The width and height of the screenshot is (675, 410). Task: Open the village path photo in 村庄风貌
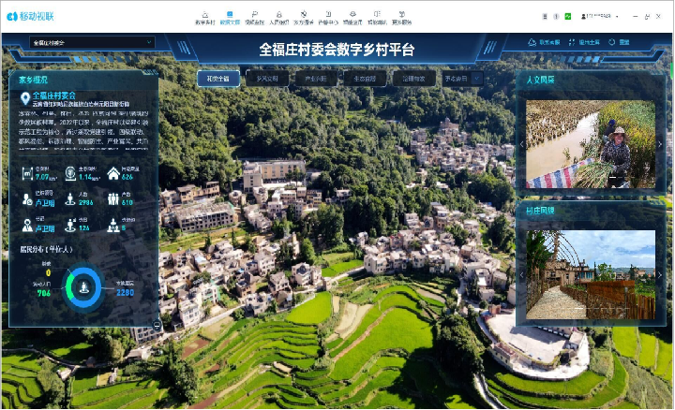click(x=591, y=274)
